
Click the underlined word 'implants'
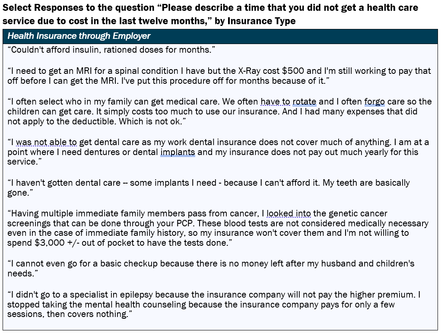click(x=178, y=152)
